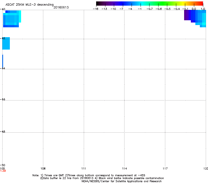The height and width of the screenshot is (183, 208).
Task: Click the date label 20160613 under the title
Action: pyautogui.click(x=61, y=7)
